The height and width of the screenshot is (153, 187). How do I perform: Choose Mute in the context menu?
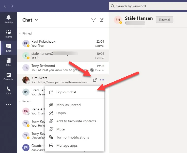pyautogui.click(x=74, y=129)
